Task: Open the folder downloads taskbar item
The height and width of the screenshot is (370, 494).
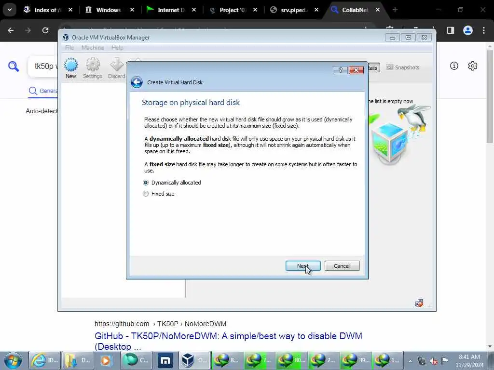Action: pos(78,360)
